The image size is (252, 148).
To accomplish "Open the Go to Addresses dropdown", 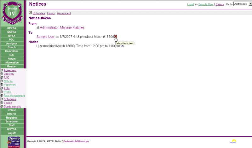I will tap(243, 4).
